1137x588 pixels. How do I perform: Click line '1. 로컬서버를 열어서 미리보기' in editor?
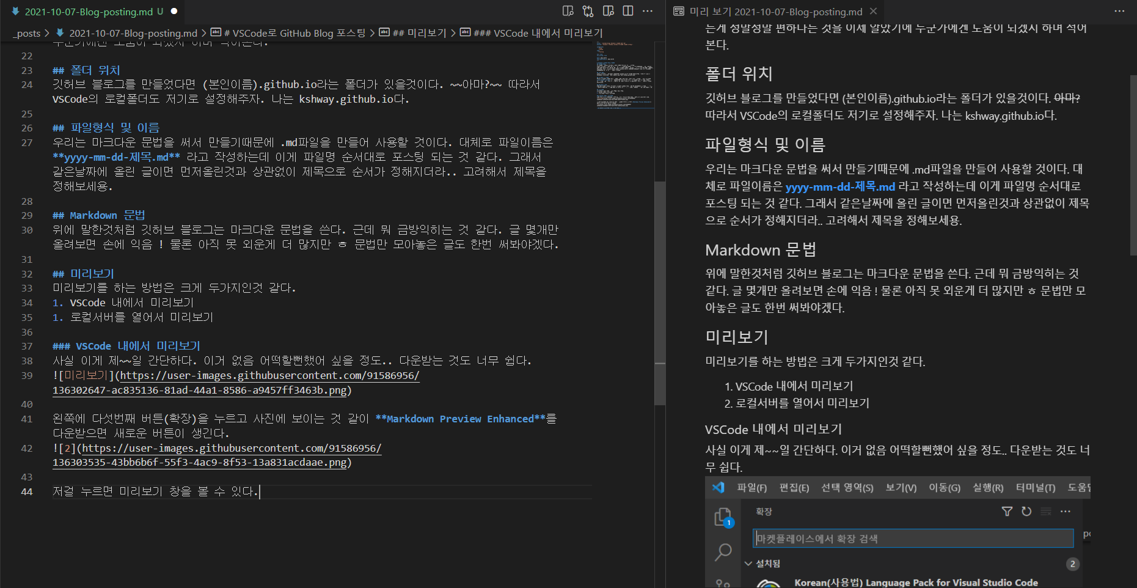click(133, 317)
